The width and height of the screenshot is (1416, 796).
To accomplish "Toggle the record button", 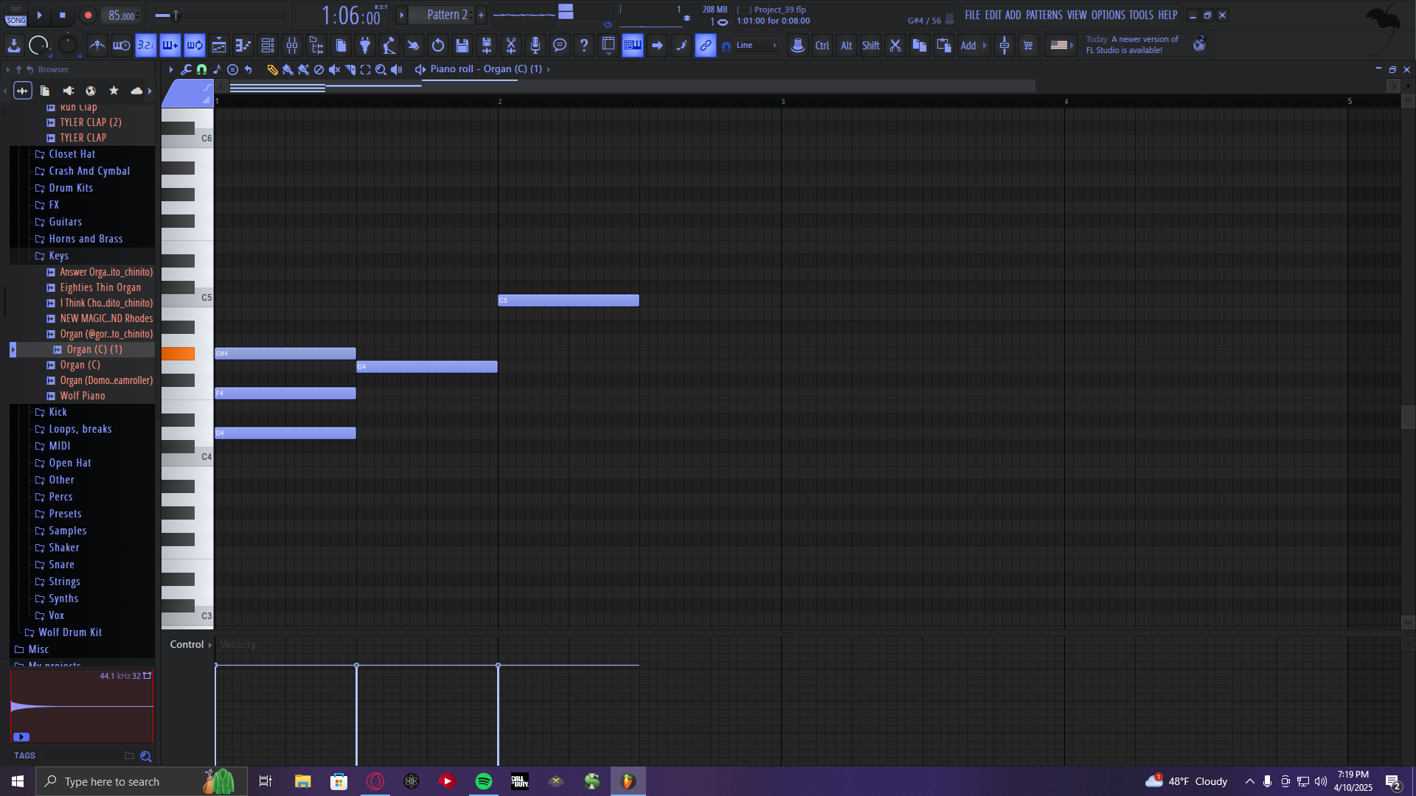I will click(88, 15).
